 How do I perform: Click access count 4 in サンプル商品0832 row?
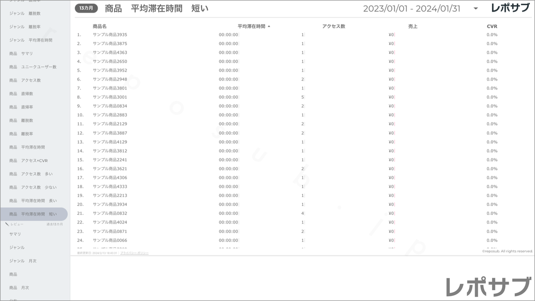(x=303, y=213)
